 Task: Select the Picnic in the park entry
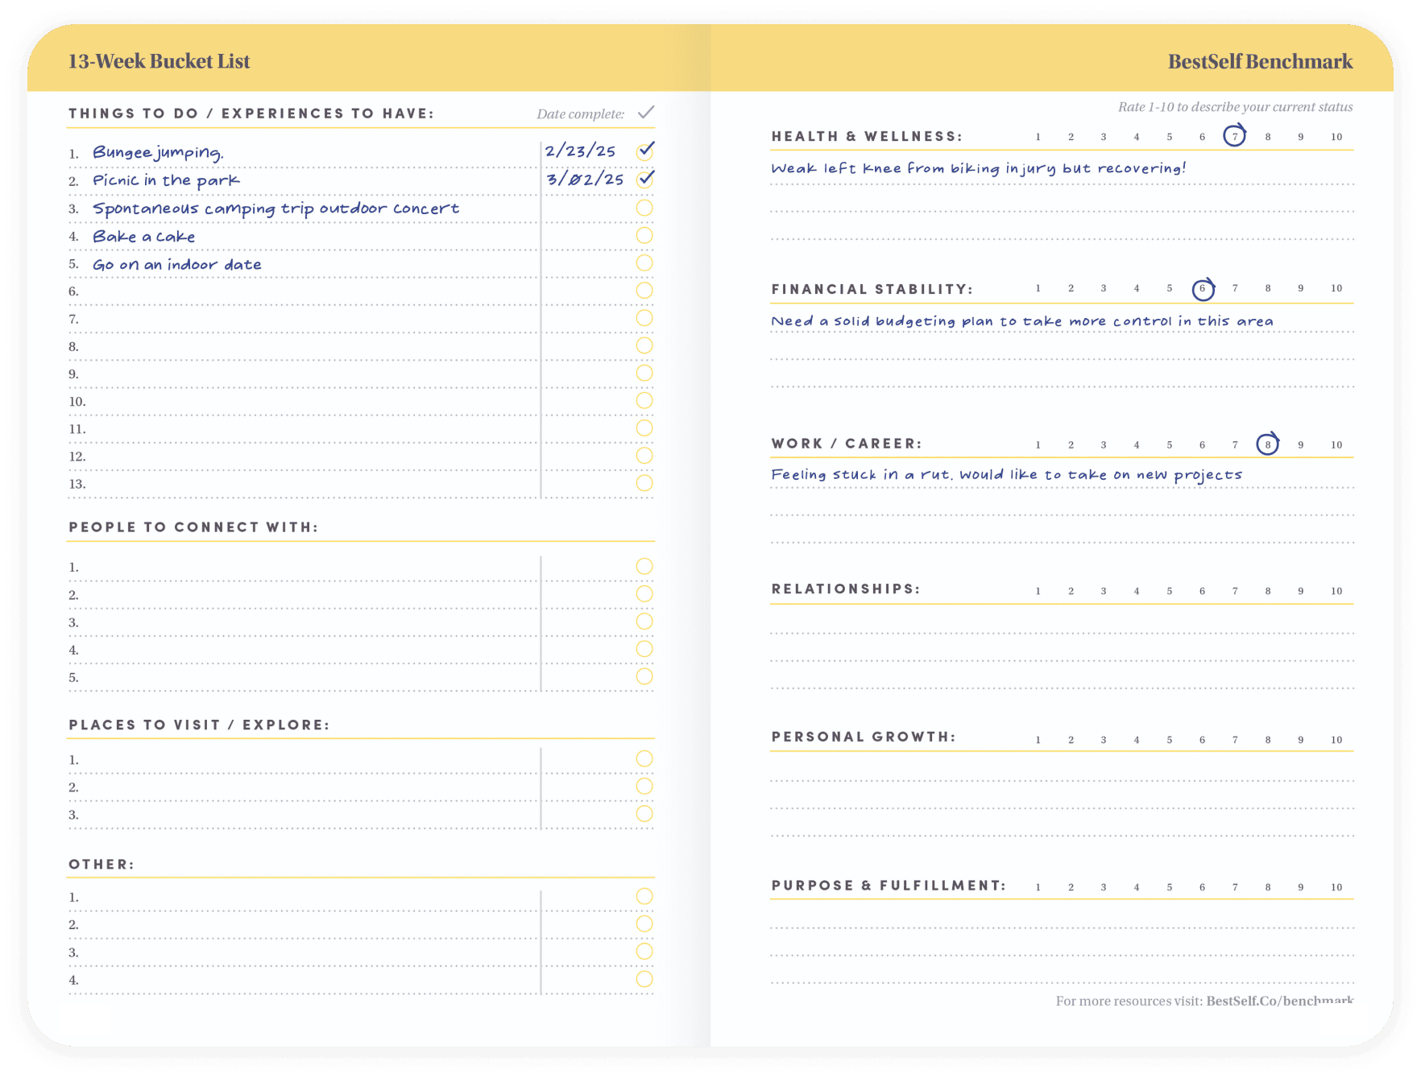click(x=166, y=180)
